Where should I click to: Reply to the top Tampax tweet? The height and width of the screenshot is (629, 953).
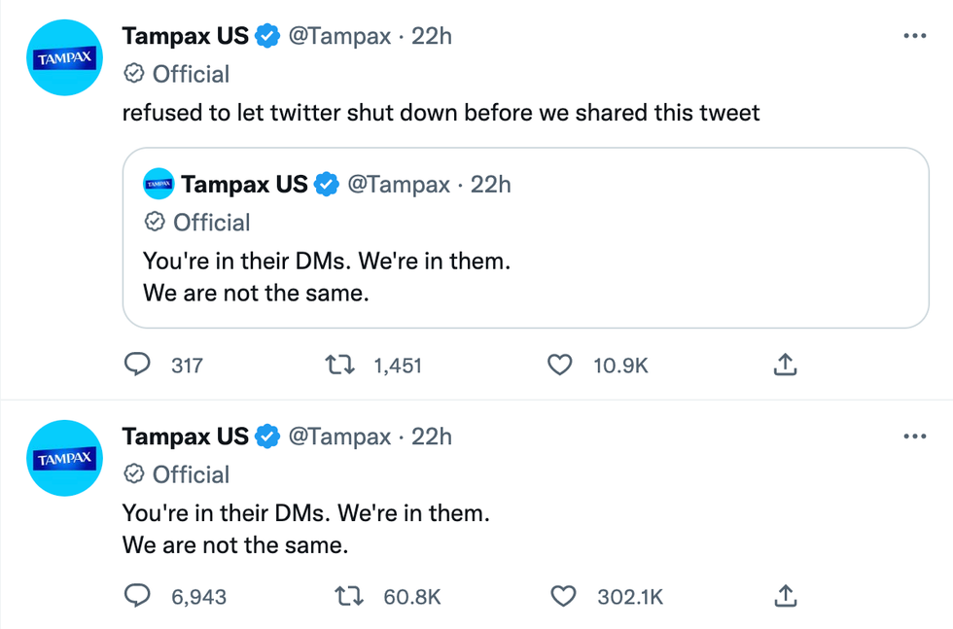(139, 365)
